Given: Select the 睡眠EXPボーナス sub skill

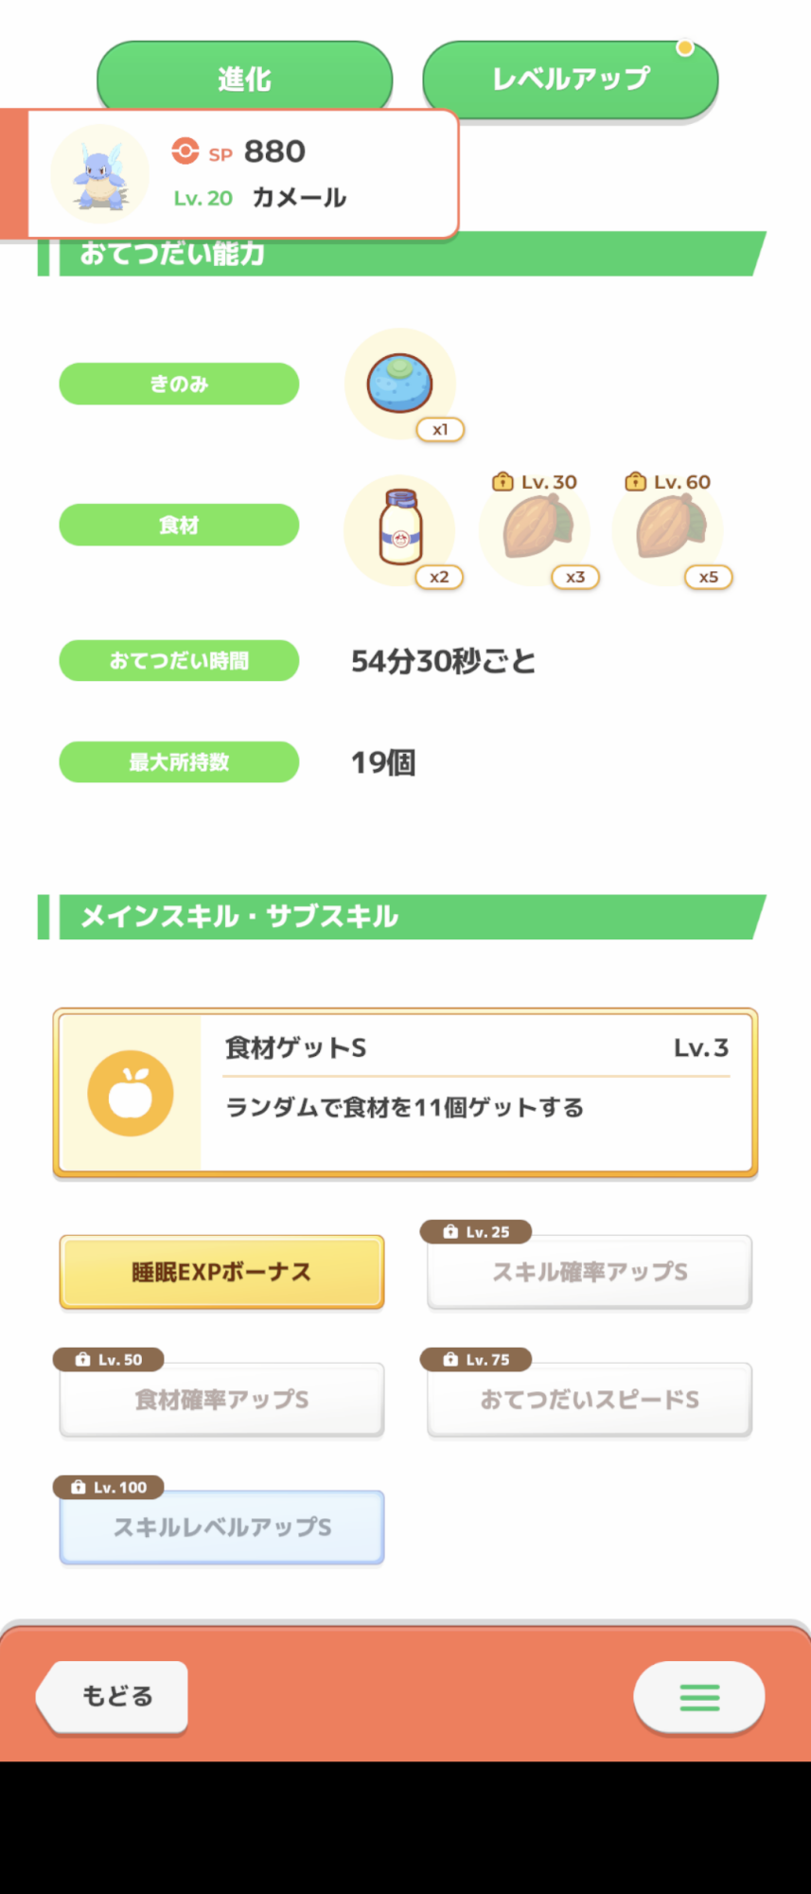Looking at the screenshot, I should pos(221,1272).
